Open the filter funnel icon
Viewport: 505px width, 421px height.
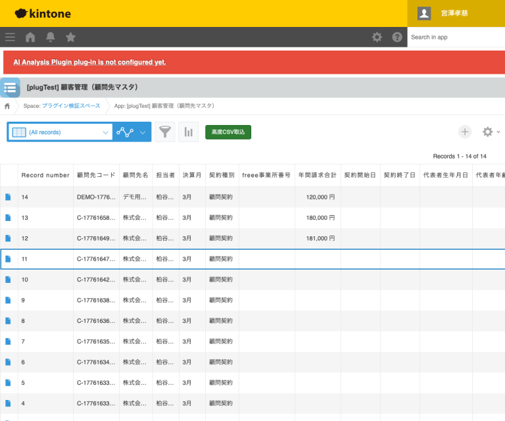pyautogui.click(x=165, y=132)
